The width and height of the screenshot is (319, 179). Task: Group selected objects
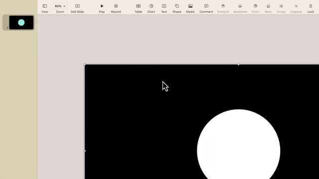(281, 8)
